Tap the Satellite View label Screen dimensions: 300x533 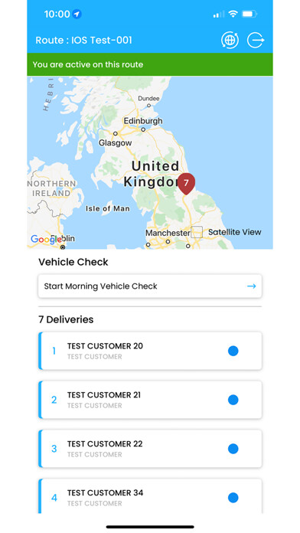(235, 232)
